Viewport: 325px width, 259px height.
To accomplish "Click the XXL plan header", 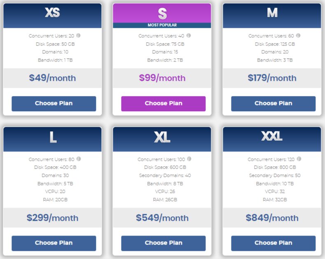I will 272,139.
